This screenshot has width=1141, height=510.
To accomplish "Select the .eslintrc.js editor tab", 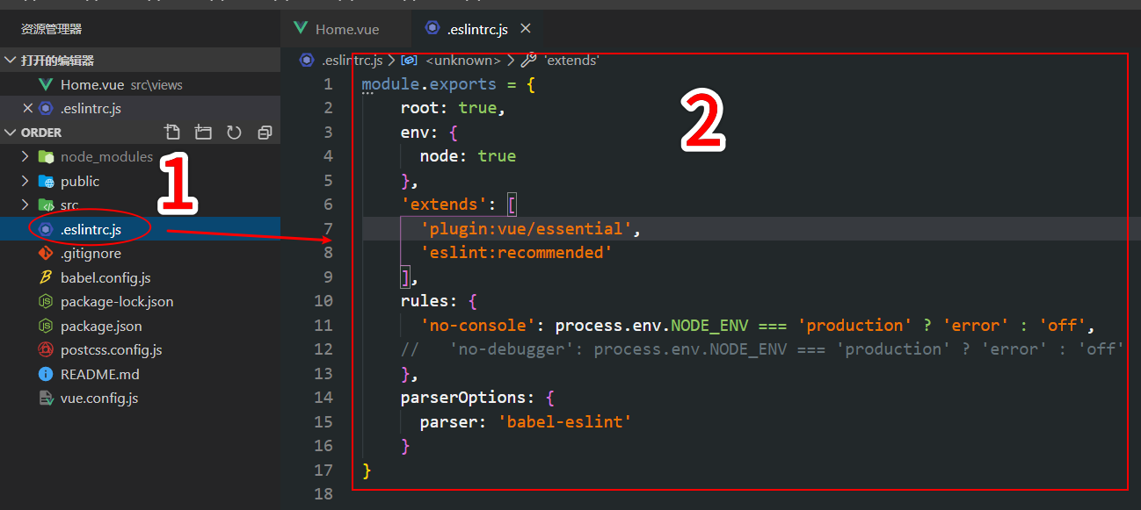I will 478,29.
